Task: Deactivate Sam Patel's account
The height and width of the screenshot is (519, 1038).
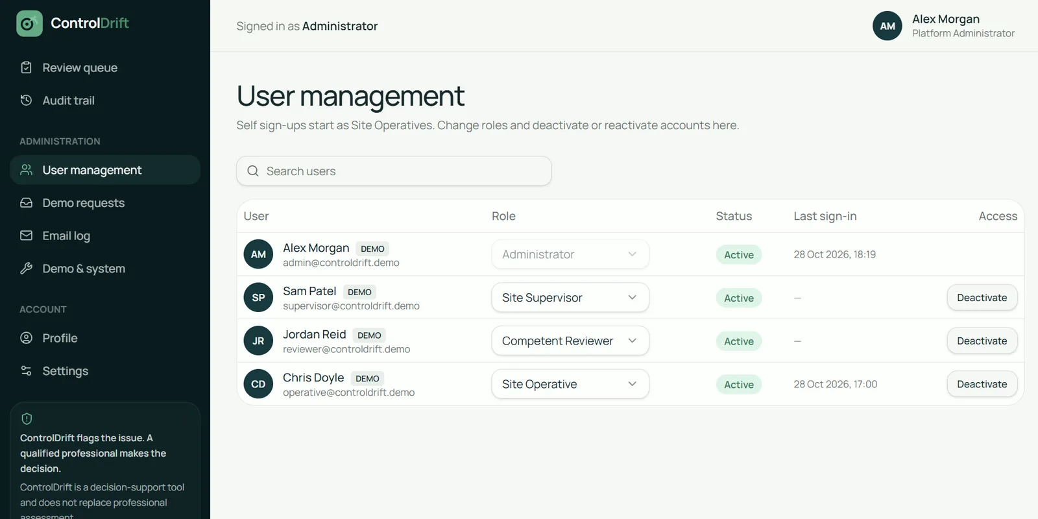Action: (x=982, y=297)
